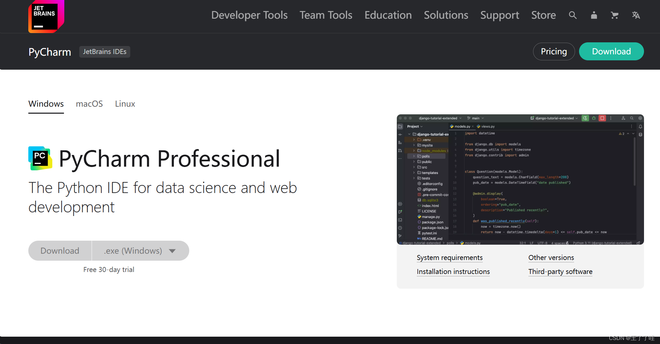The image size is (660, 344).
Task: Open the Education menu
Action: pos(388,15)
